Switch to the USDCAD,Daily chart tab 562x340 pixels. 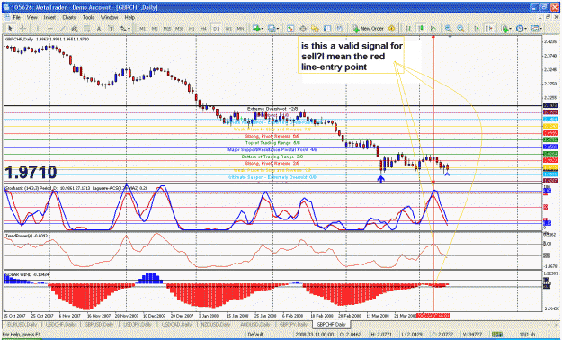[178, 324]
